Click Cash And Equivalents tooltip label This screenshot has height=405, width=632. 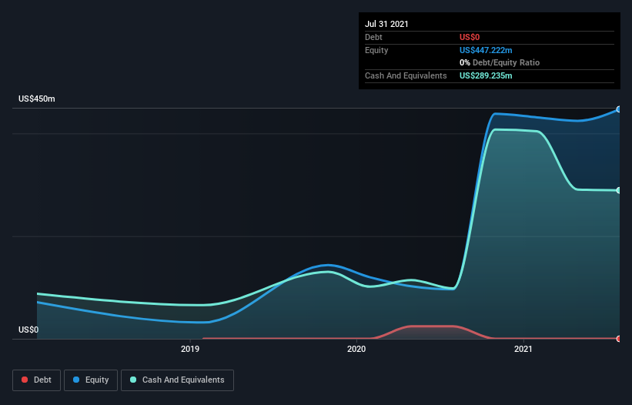[x=406, y=75]
